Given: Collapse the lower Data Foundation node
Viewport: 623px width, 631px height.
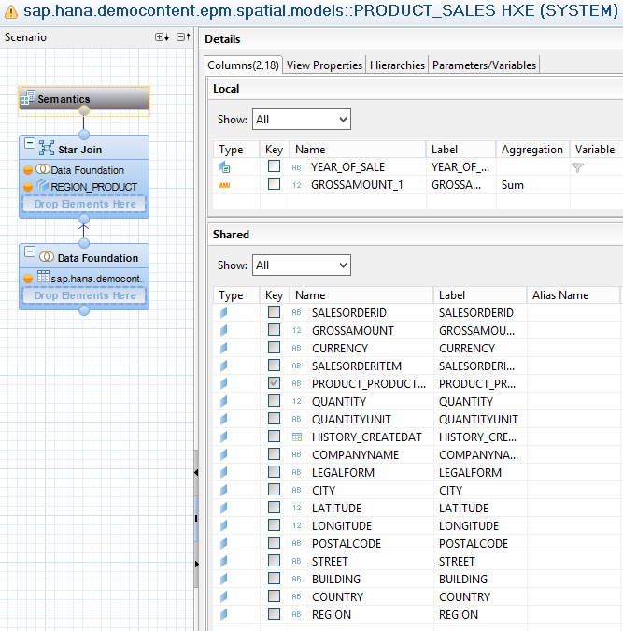Looking at the screenshot, I should point(30,251).
